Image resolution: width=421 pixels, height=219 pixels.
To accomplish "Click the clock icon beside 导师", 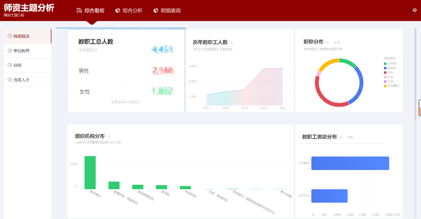I will 10,65.
